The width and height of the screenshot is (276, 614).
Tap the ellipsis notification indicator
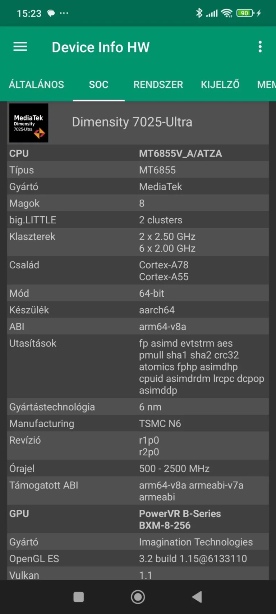click(x=64, y=13)
